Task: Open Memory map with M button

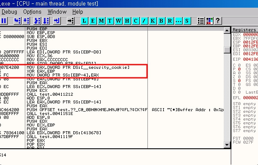Action: (x=101, y=21)
